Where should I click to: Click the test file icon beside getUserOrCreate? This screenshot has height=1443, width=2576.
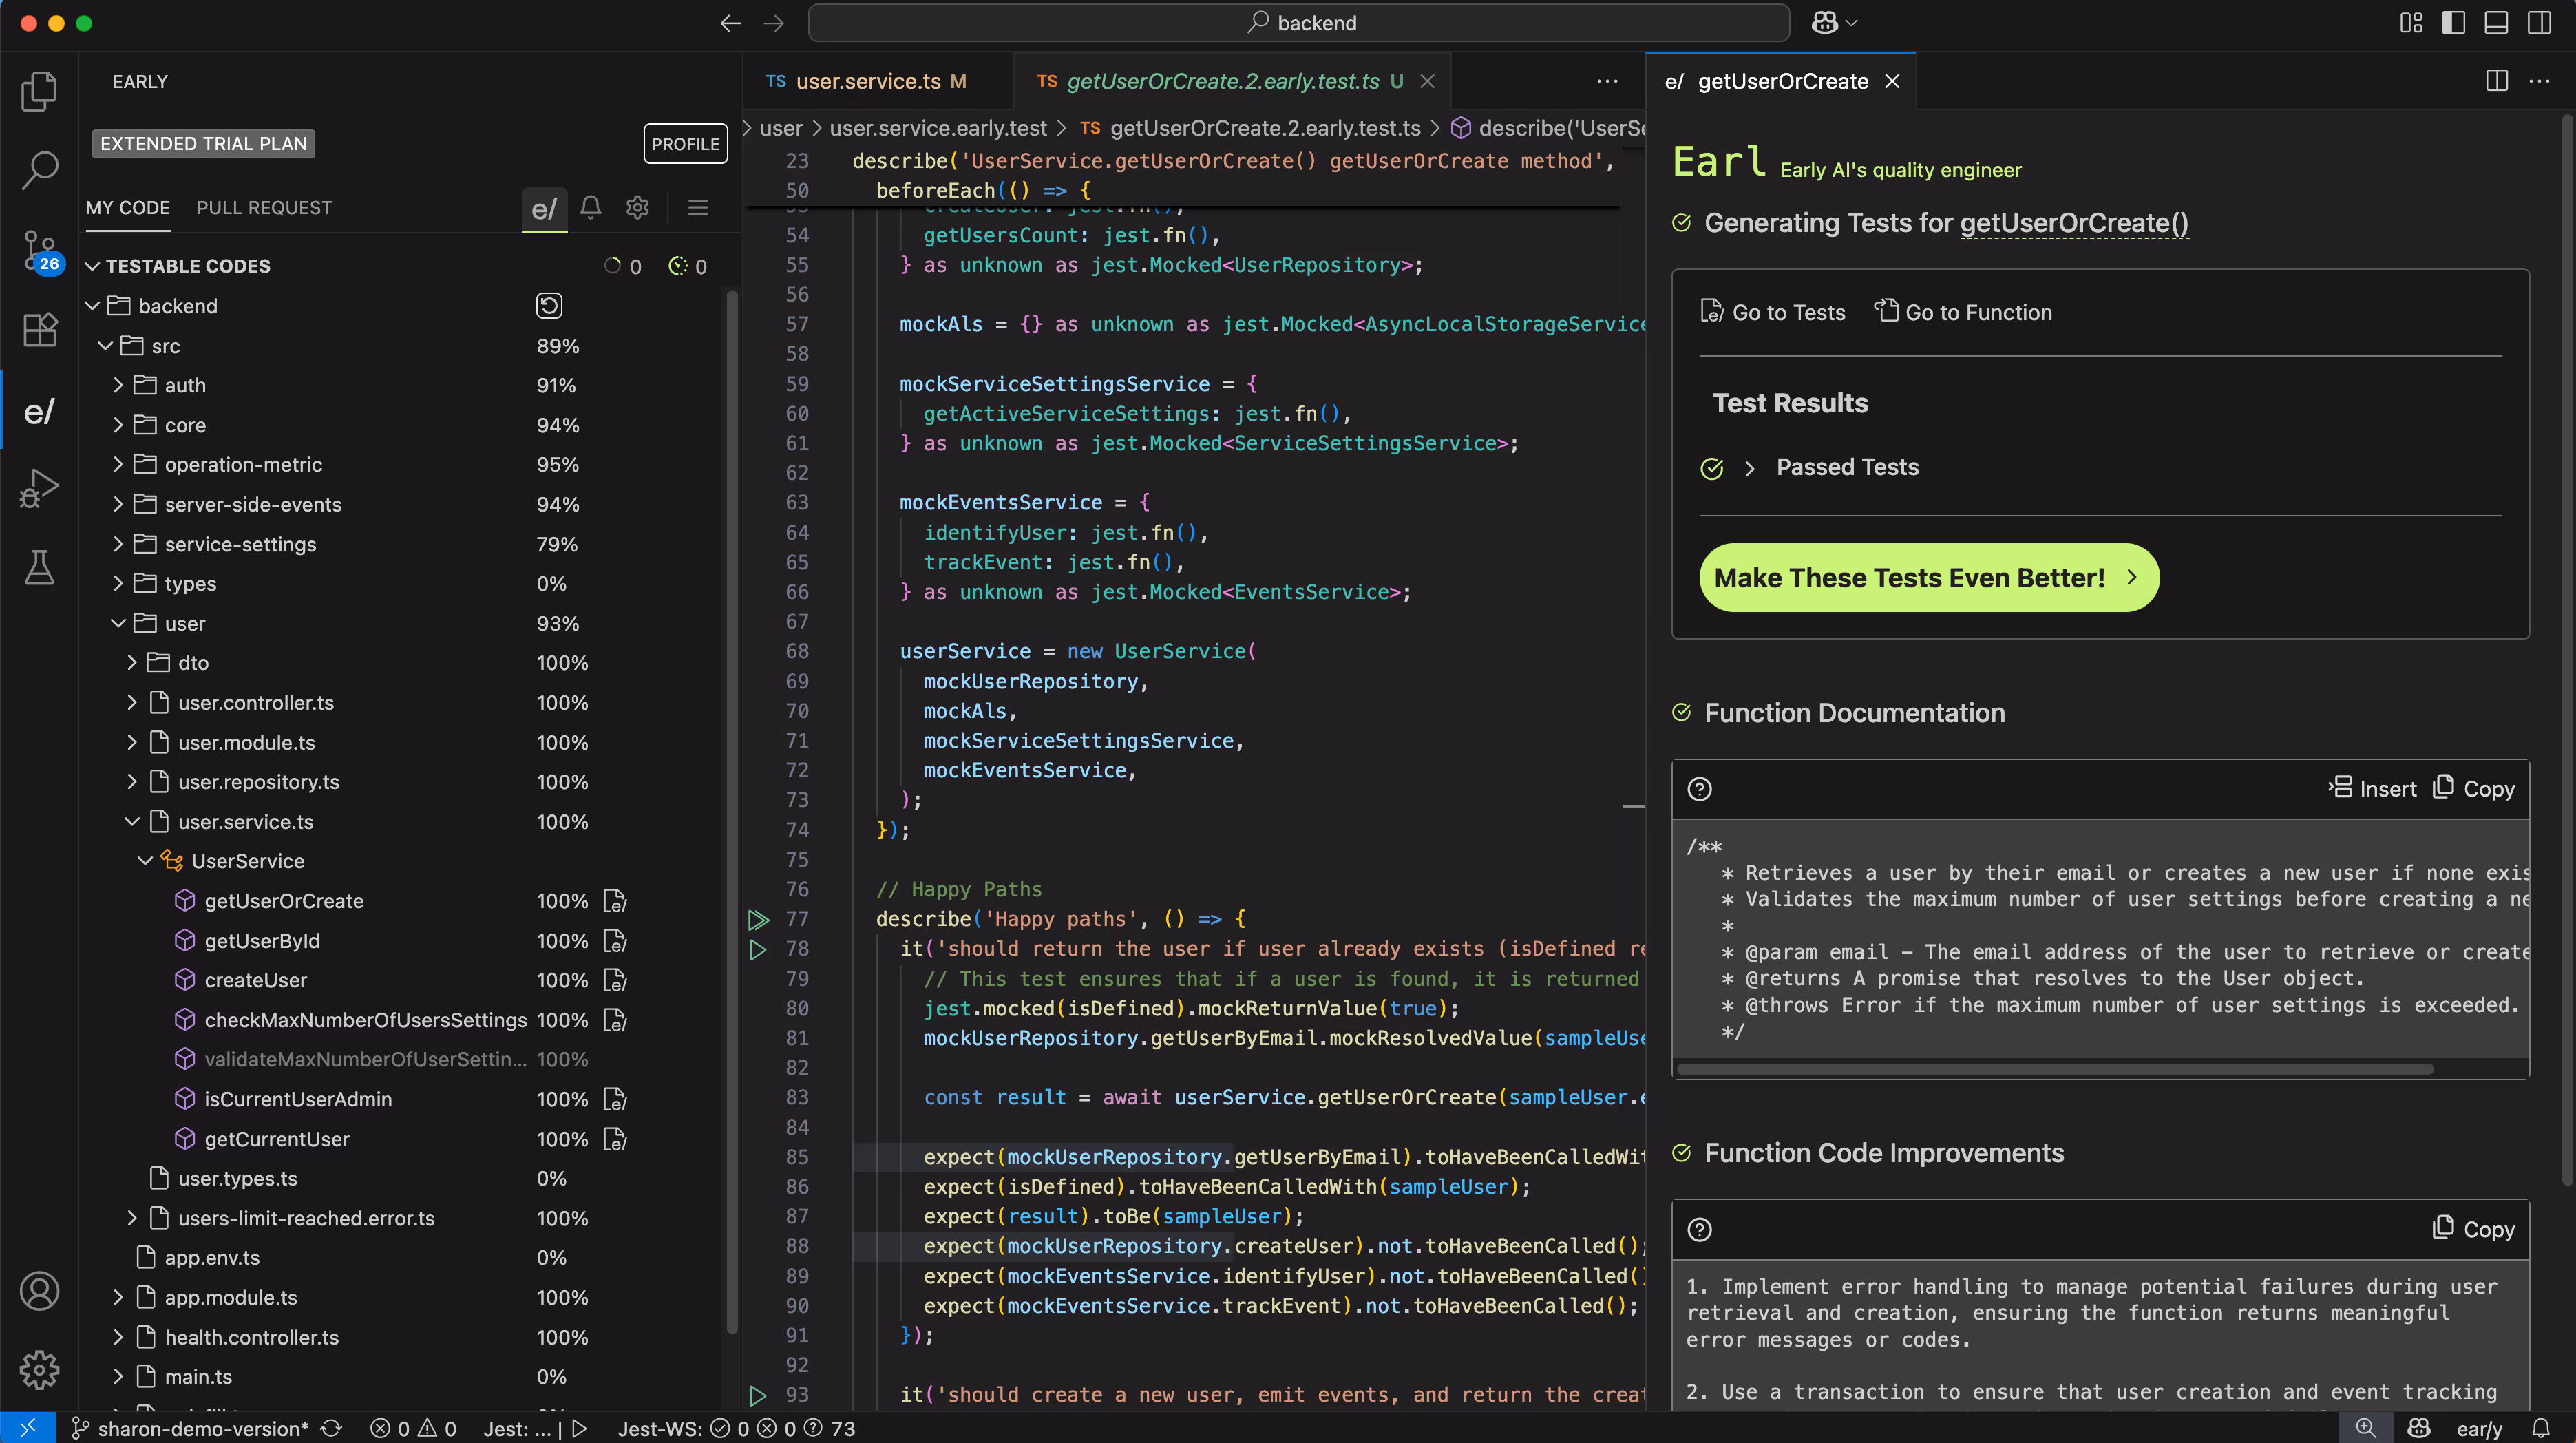(x=614, y=901)
